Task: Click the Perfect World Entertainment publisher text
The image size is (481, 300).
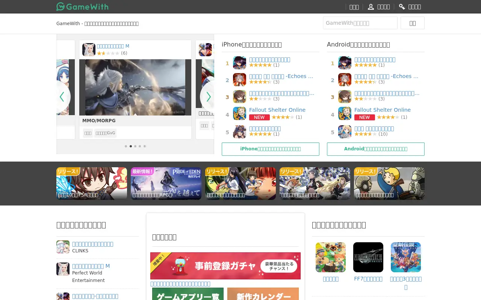Action: [x=88, y=277]
